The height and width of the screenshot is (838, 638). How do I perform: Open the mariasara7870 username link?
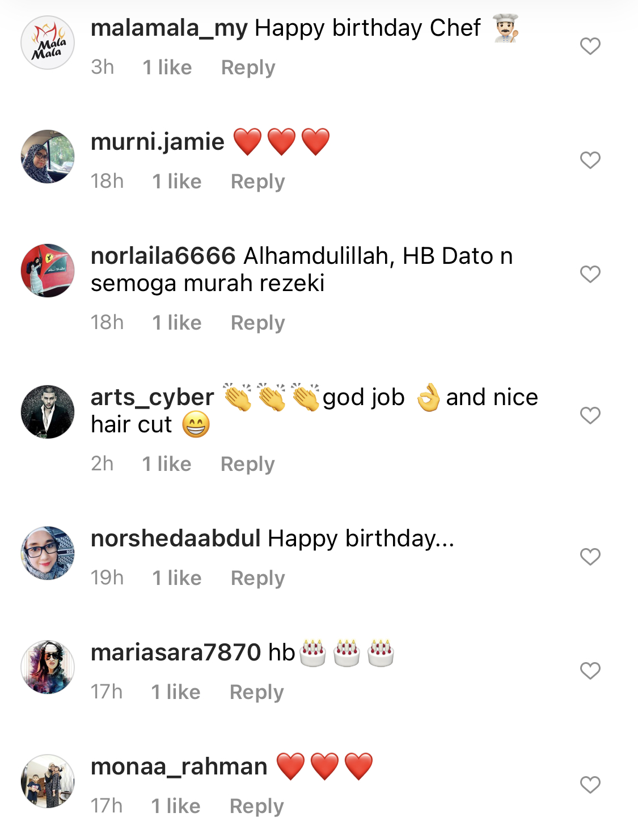(x=176, y=652)
